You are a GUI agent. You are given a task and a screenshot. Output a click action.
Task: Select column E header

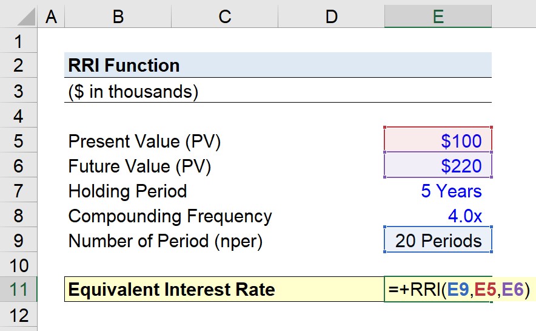[x=437, y=17]
